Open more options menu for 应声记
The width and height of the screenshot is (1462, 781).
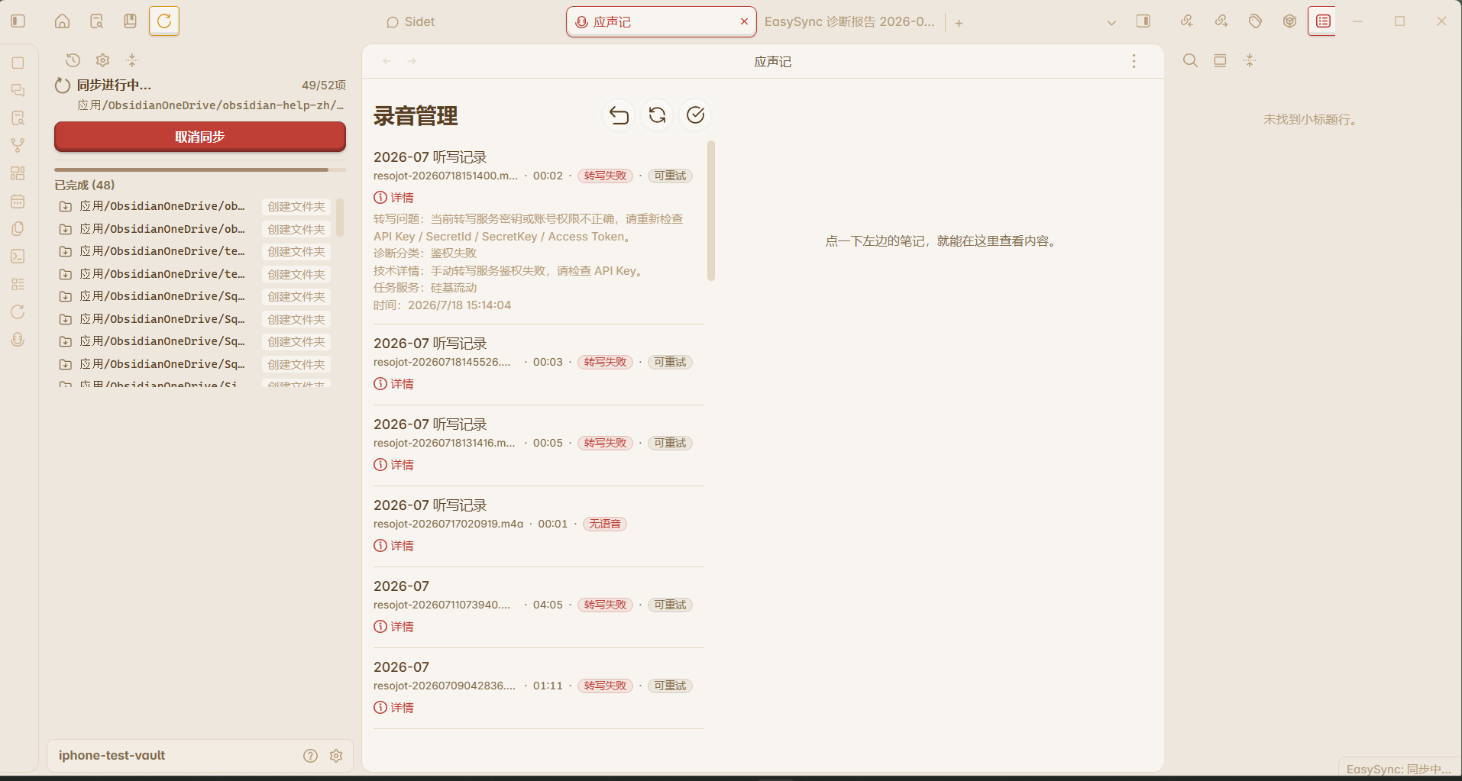pyautogui.click(x=1134, y=61)
